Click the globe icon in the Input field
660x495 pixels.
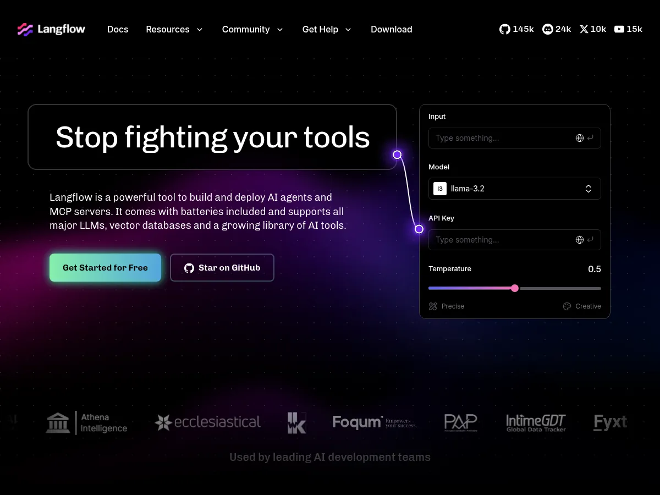pyautogui.click(x=579, y=138)
